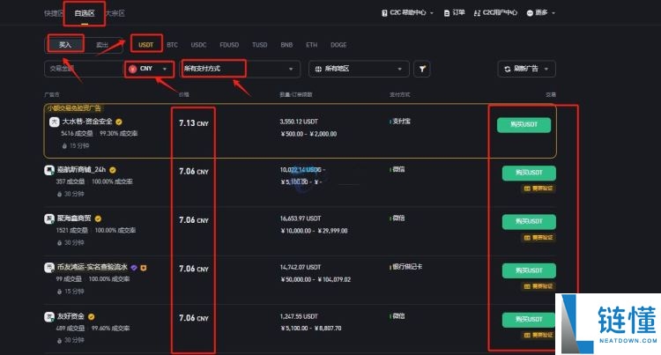
Task: Expand the C2C 帮助中心 menu arrow
Action: click(x=432, y=13)
